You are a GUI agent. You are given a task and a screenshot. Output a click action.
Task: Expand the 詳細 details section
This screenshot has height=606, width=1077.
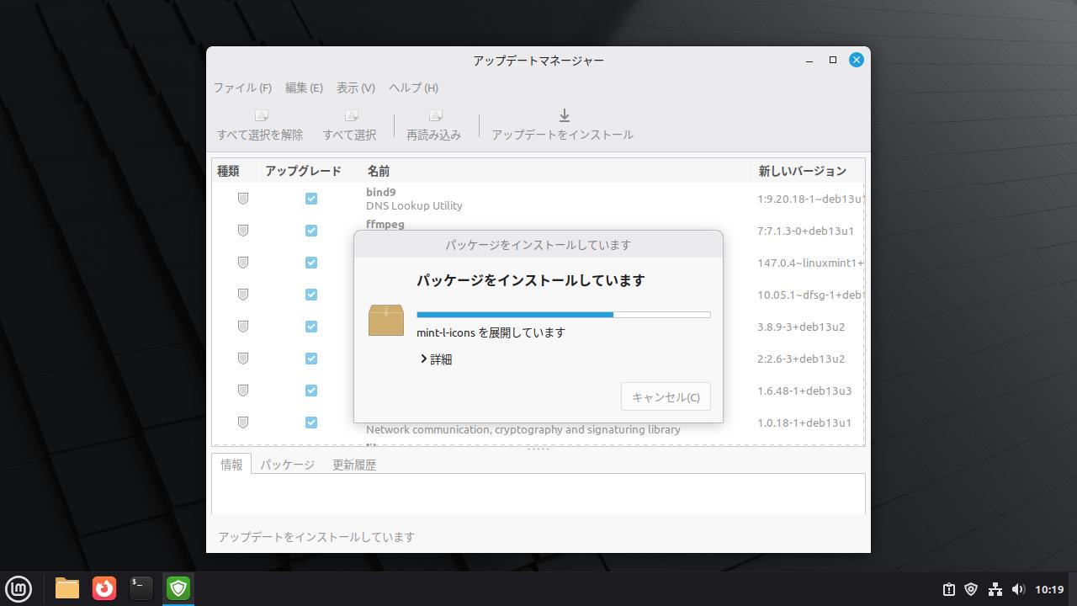point(436,359)
